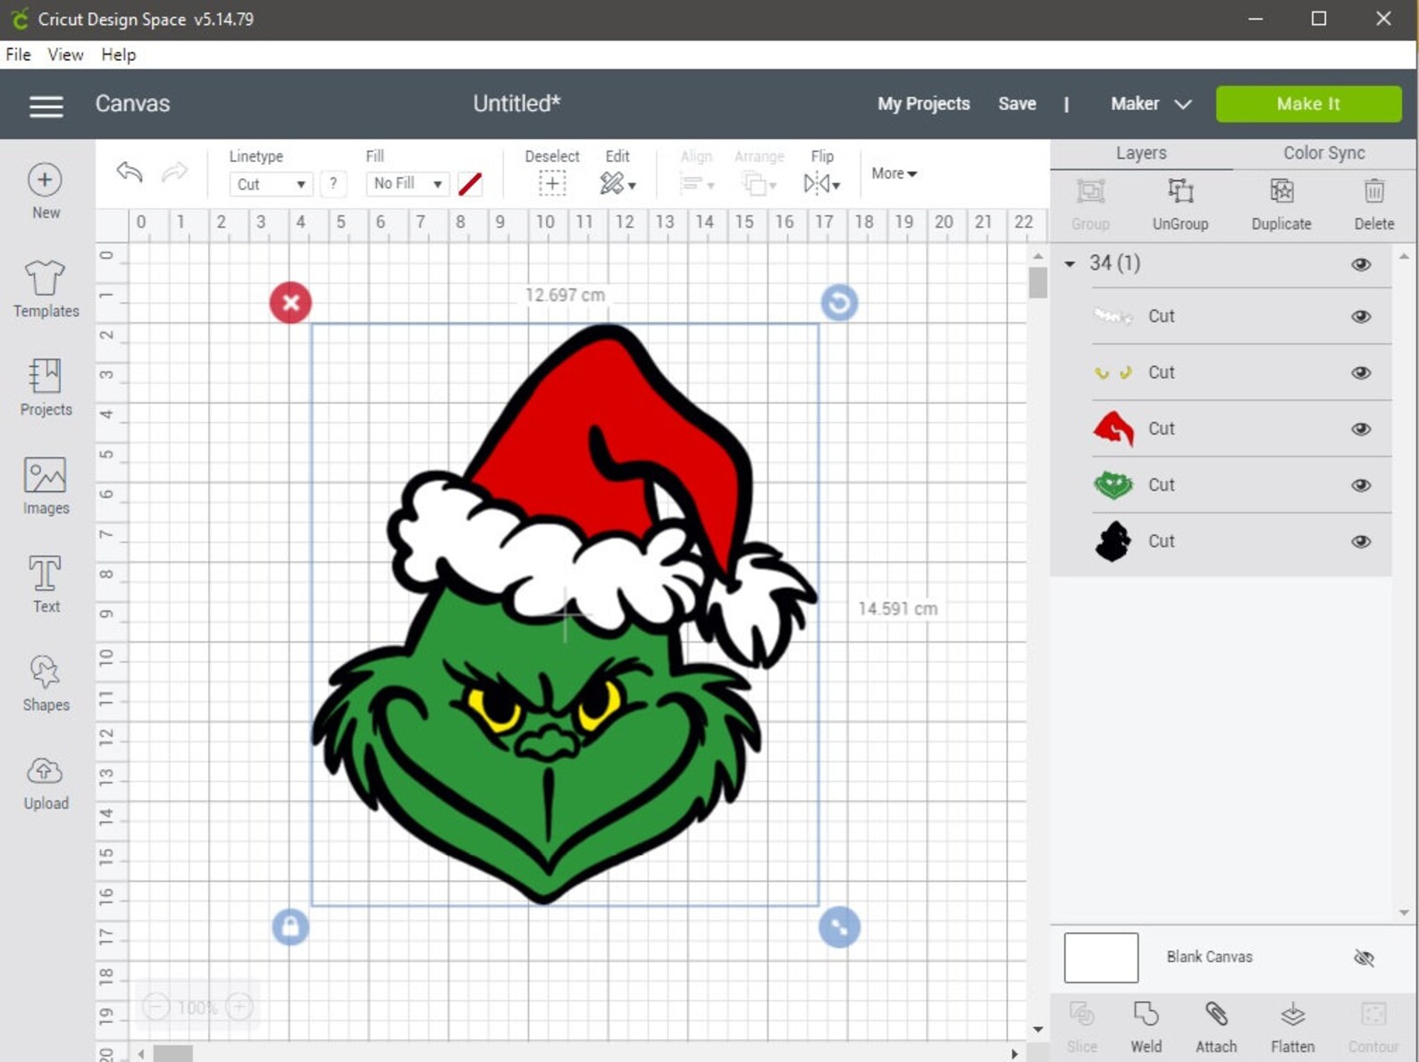Redo the last action
Screen dimensions: 1419x1062
click(174, 171)
